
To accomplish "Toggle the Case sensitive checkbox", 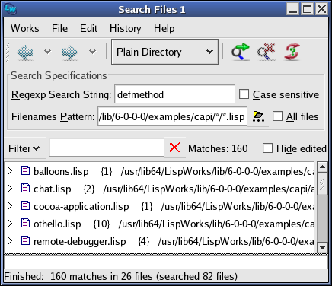I will tap(244, 94).
